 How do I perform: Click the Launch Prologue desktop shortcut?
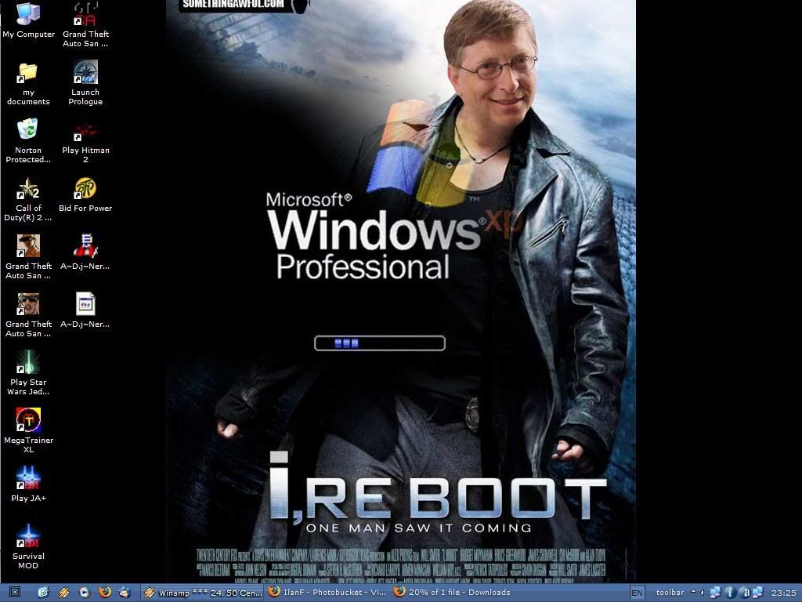tap(85, 83)
